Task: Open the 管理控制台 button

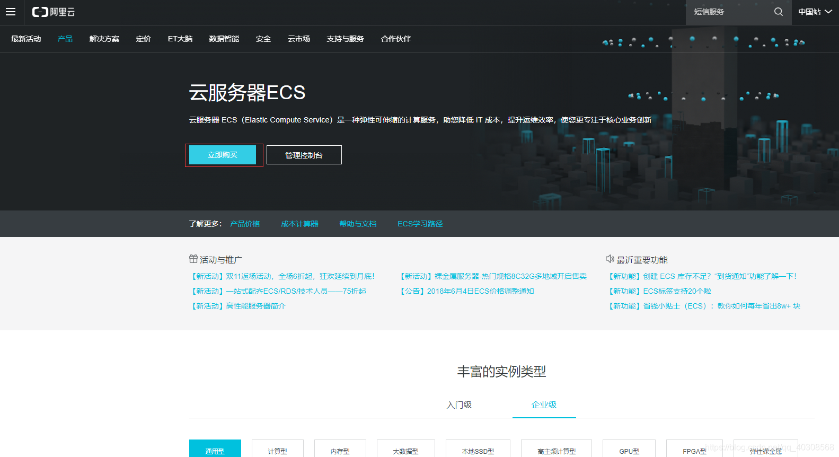Action: coord(304,155)
